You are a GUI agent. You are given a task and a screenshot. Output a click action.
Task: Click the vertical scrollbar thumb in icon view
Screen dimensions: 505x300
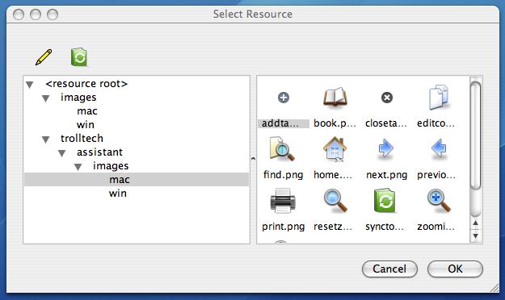point(475,135)
